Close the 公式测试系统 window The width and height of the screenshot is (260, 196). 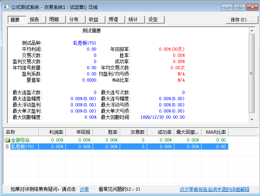pos(252,7)
